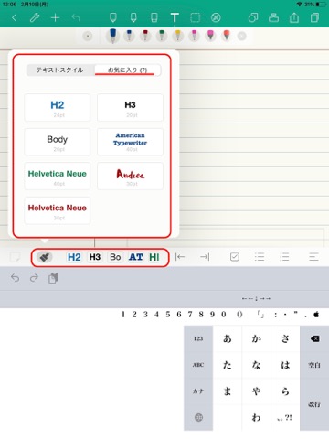Open the share export icon
This screenshot has height=439, width=329.
[294, 17]
